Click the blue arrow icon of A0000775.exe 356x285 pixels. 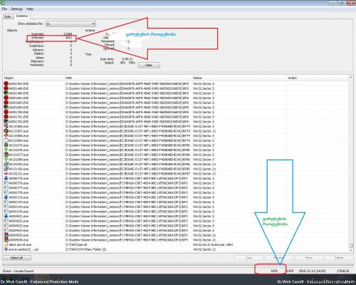6,178
